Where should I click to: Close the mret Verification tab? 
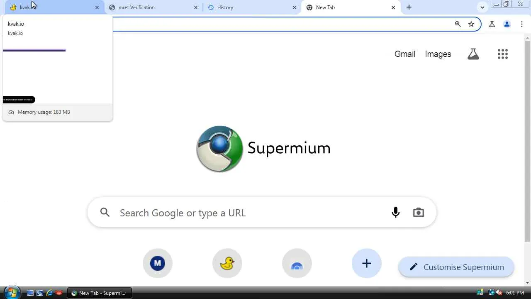coord(196,7)
